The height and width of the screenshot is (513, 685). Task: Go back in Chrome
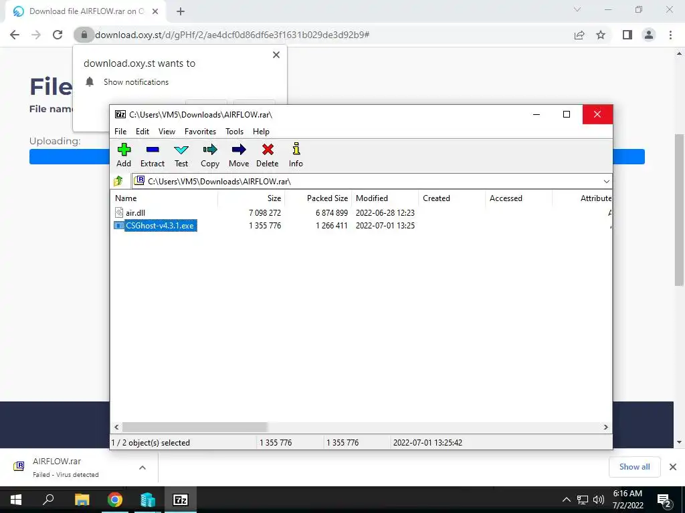pyautogui.click(x=15, y=35)
